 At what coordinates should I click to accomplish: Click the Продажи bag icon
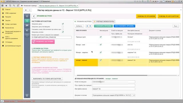(x=3, y=17)
